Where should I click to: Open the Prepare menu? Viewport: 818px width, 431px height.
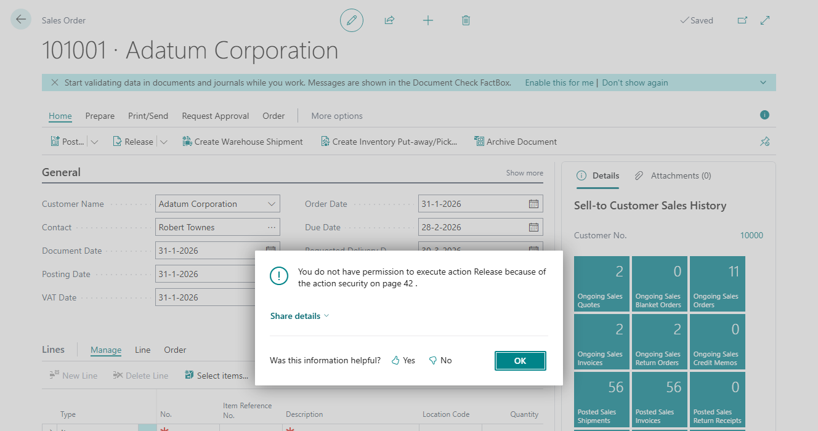pos(100,116)
